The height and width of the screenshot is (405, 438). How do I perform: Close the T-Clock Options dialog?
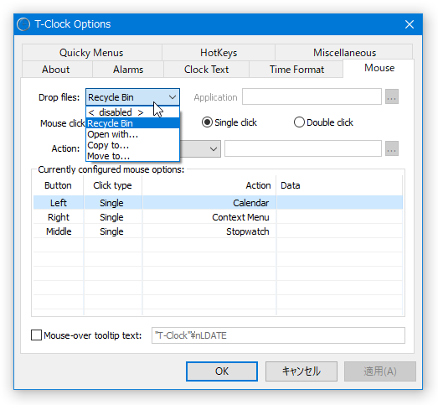pyautogui.click(x=410, y=24)
